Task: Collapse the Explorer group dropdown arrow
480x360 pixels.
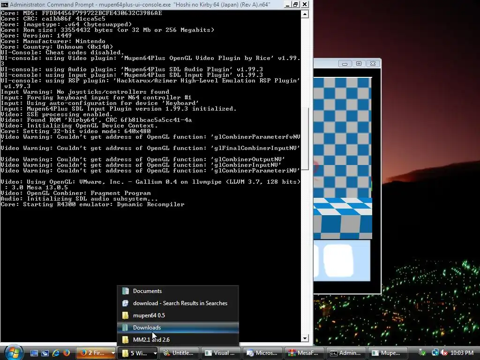Action: coord(155,353)
